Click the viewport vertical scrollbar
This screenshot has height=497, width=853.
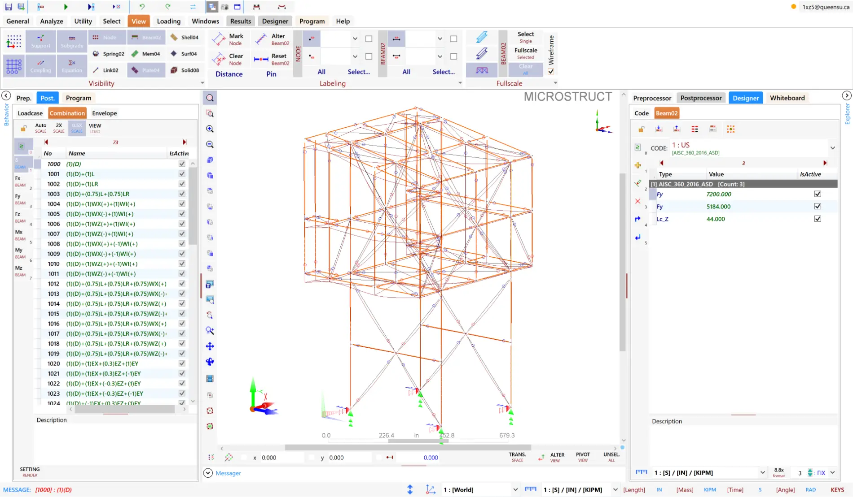click(623, 262)
